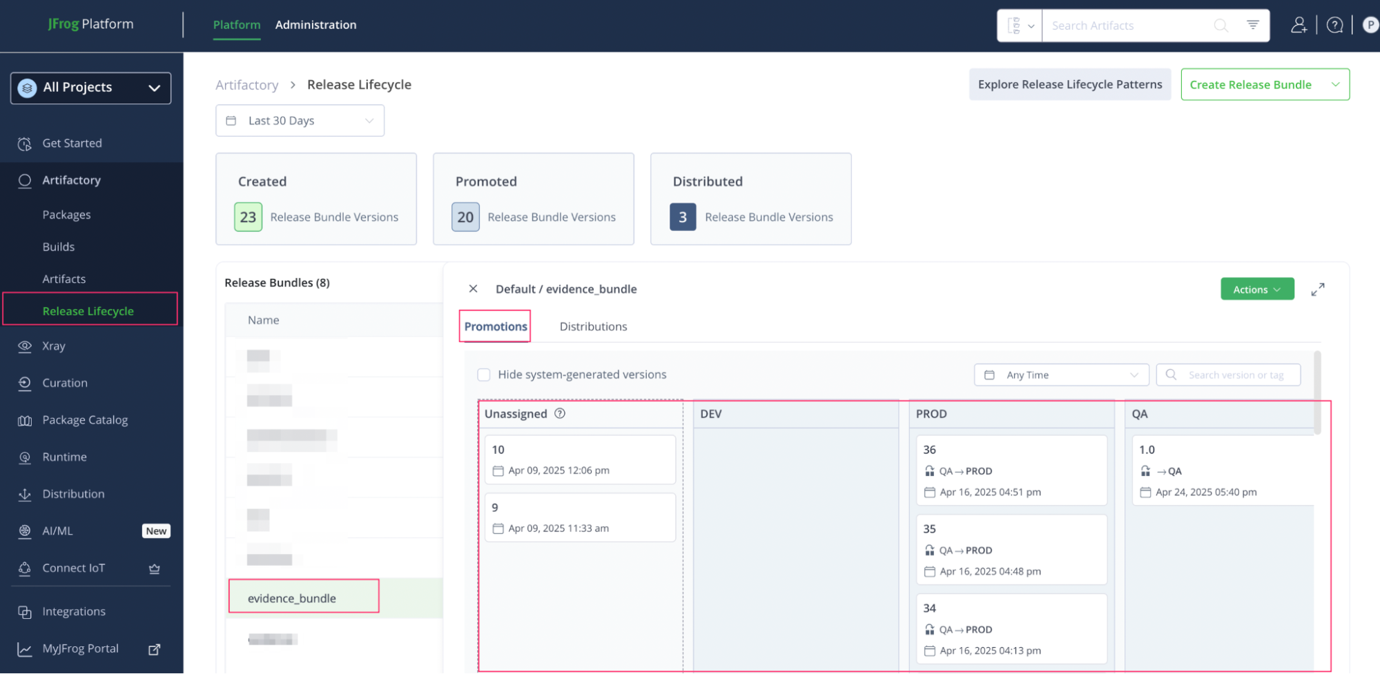
Task: Open Xray from the sidebar
Action: coord(54,346)
